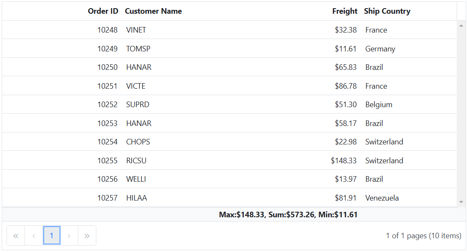The image size is (467, 252).
Task: Click the TOMSP customer name cell
Action: pyautogui.click(x=138, y=49)
